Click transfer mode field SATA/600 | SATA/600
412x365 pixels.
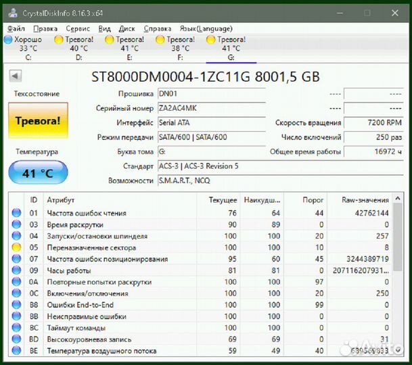pyautogui.click(x=212, y=137)
